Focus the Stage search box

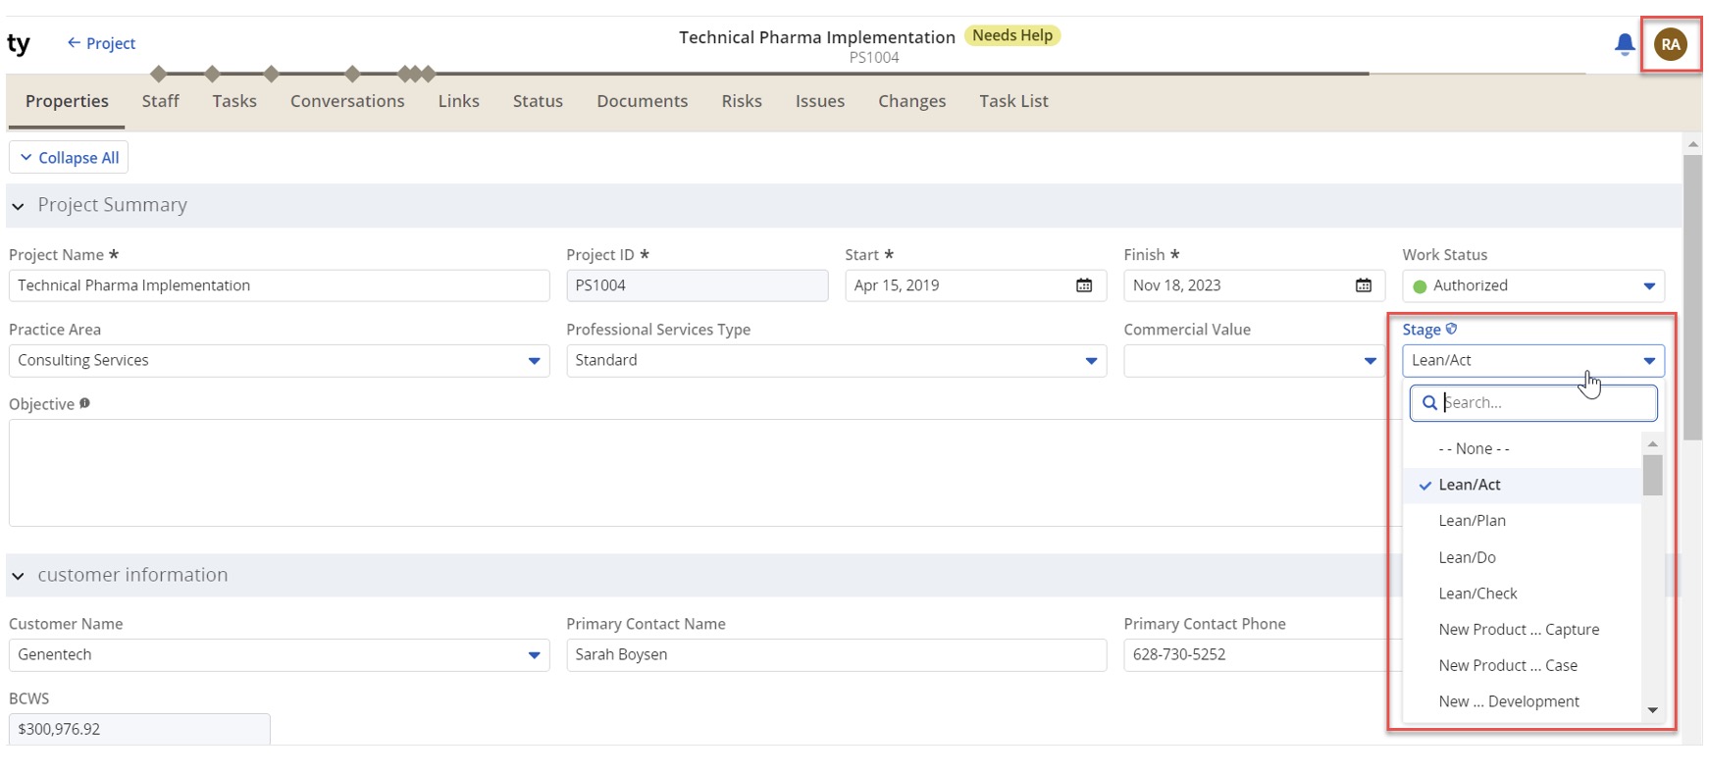pyautogui.click(x=1533, y=402)
